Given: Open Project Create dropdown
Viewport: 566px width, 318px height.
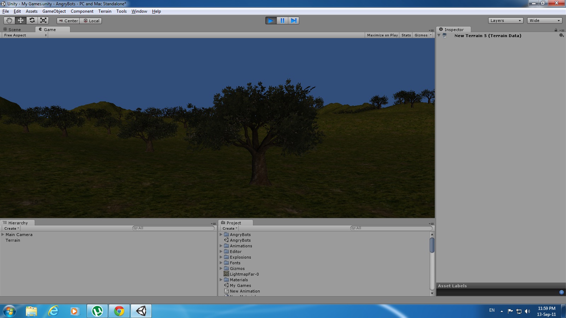Looking at the screenshot, I should click(230, 229).
